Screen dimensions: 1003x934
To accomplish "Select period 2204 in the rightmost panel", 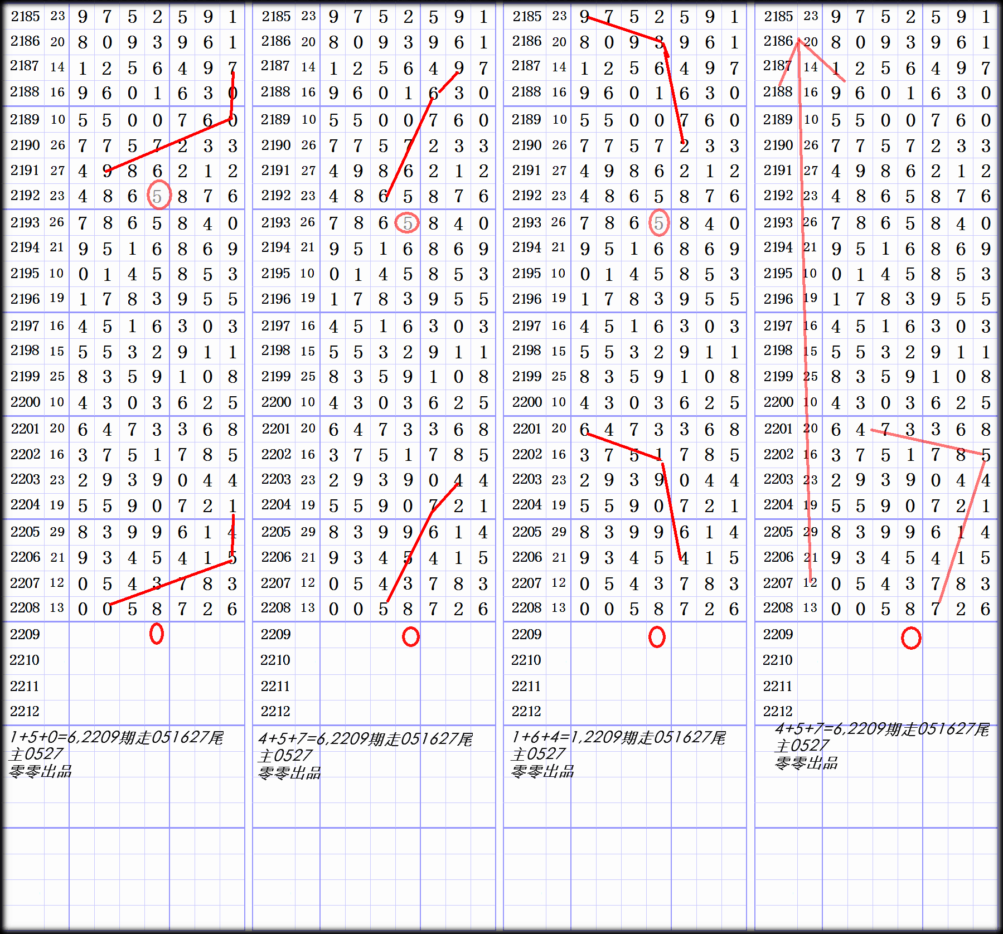I will pos(779,504).
